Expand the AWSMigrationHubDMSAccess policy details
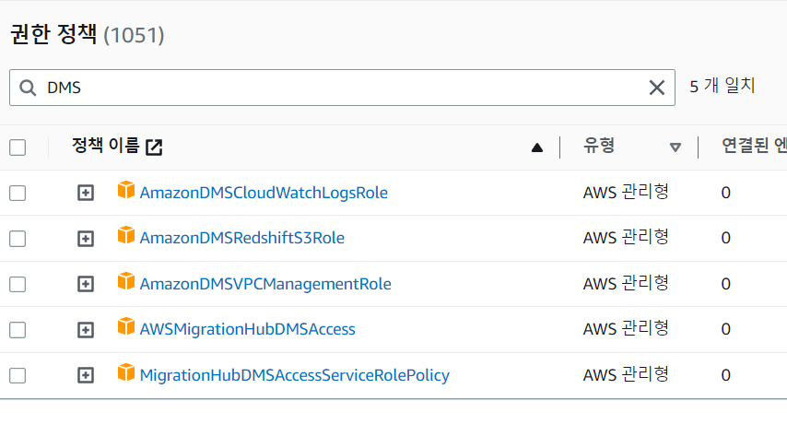 (x=86, y=330)
